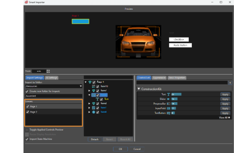This screenshot has height=153, width=234.
Task: Click the Item10 image icon in tree
Action: coord(94,86)
